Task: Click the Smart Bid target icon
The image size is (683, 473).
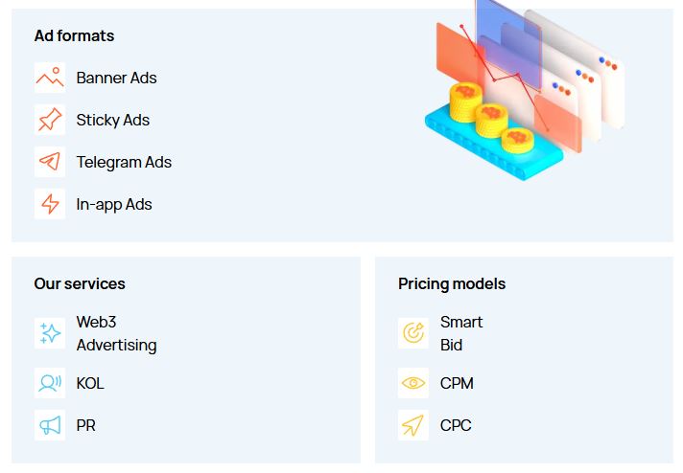Action: click(413, 333)
